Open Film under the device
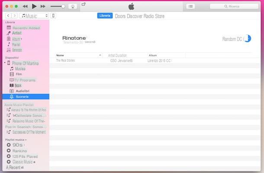Screen dimensions: 264x173 tap(16, 74)
